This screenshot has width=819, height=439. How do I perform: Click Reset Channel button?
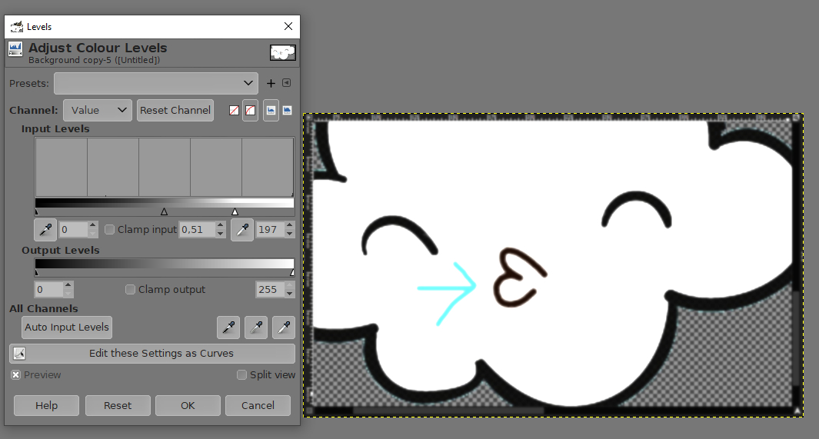click(175, 110)
